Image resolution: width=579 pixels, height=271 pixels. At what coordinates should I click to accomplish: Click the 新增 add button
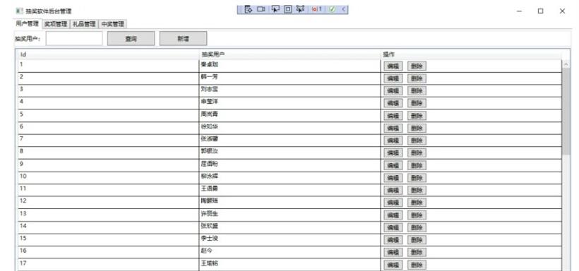183,38
